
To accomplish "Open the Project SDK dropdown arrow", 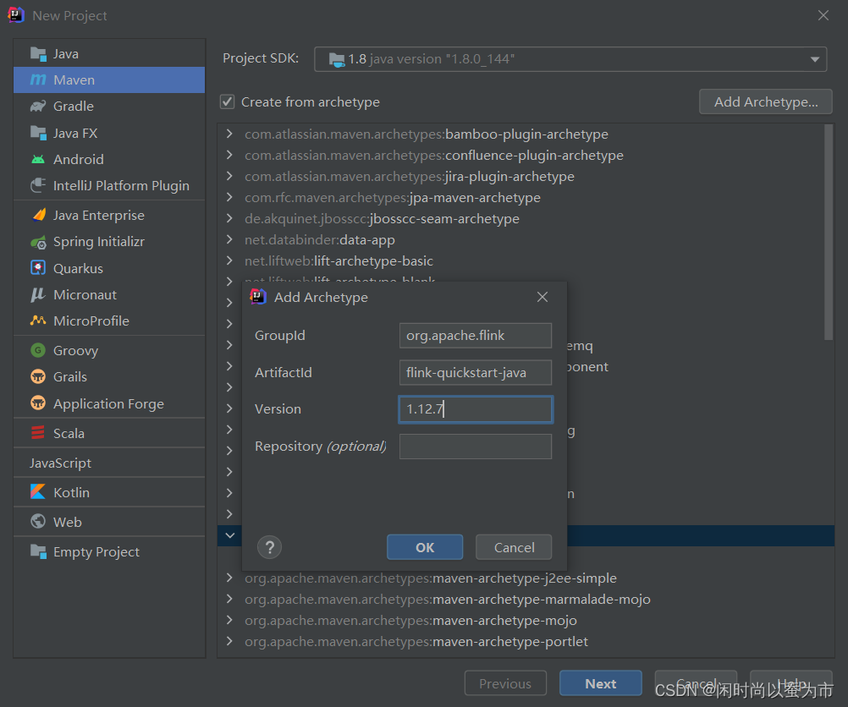I will click(x=814, y=59).
